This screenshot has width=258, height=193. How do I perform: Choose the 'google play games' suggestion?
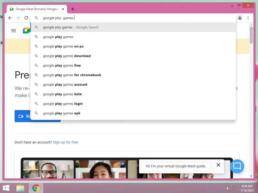tap(133, 37)
